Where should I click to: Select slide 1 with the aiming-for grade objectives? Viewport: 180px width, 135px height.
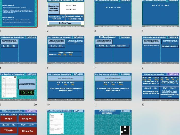click(18, 13)
